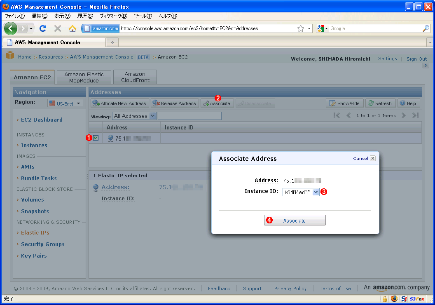Switch to the Amazon EC2 tab
The width and height of the screenshot is (435, 305).
coord(32,77)
